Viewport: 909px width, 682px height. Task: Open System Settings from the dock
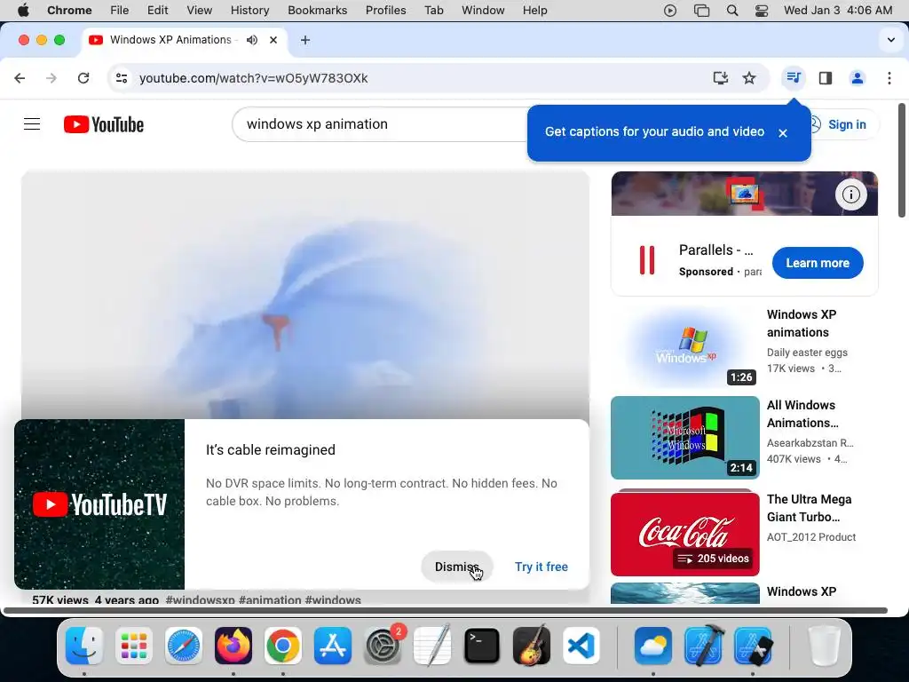382,645
